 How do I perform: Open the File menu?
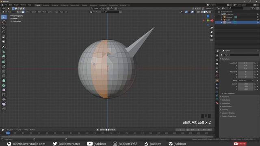[x=6, y=5]
